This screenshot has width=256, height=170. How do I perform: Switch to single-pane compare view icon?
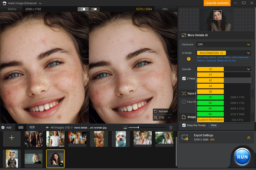[83, 9]
